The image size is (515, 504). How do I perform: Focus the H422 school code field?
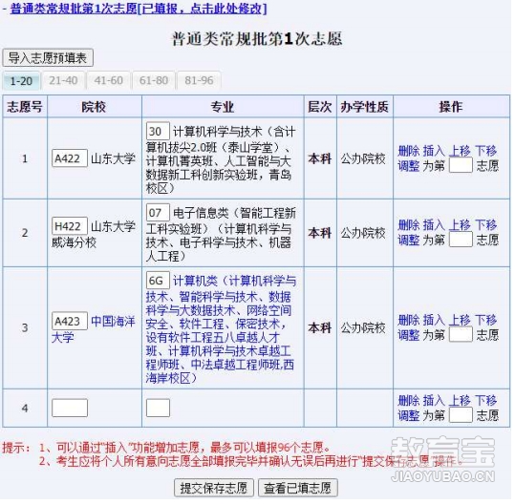70,226
